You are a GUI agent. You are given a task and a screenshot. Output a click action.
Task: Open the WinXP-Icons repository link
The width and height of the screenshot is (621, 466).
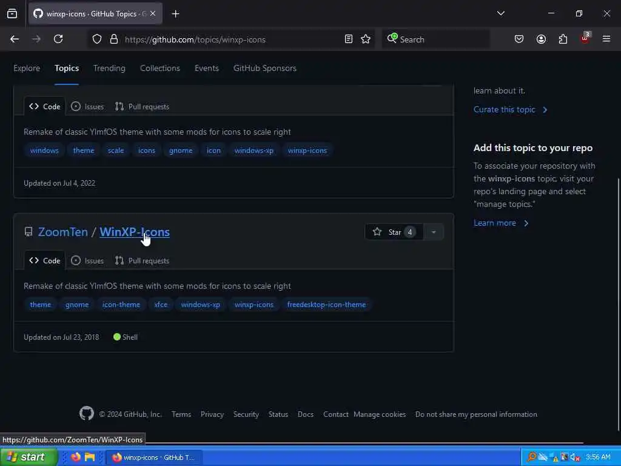tap(135, 232)
